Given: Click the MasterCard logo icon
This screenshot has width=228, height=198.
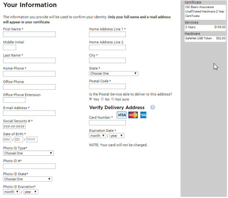Looking at the screenshot, I should [x=133, y=115].
